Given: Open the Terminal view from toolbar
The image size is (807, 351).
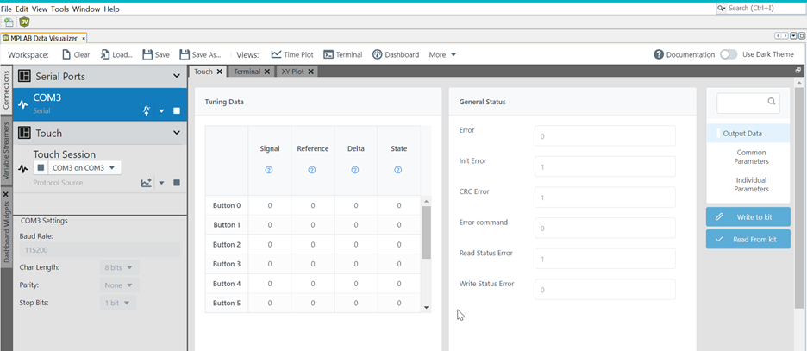Looking at the screenshot, I should [x=328, y=54].
